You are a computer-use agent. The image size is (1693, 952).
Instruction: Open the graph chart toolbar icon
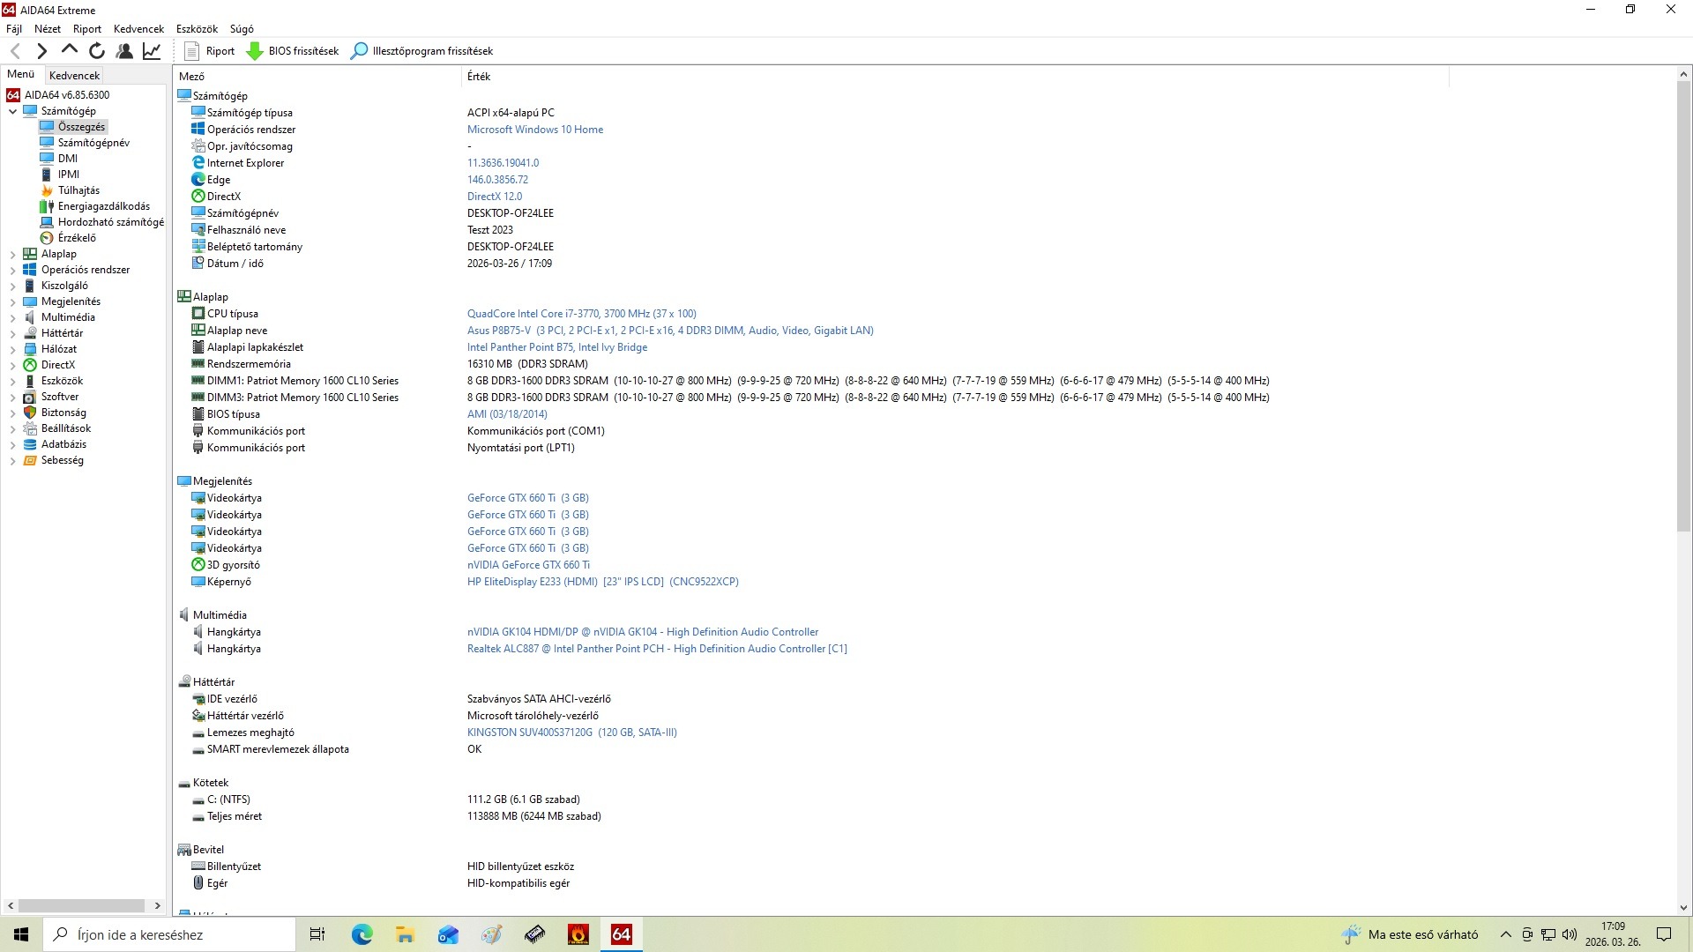(152, 51)
